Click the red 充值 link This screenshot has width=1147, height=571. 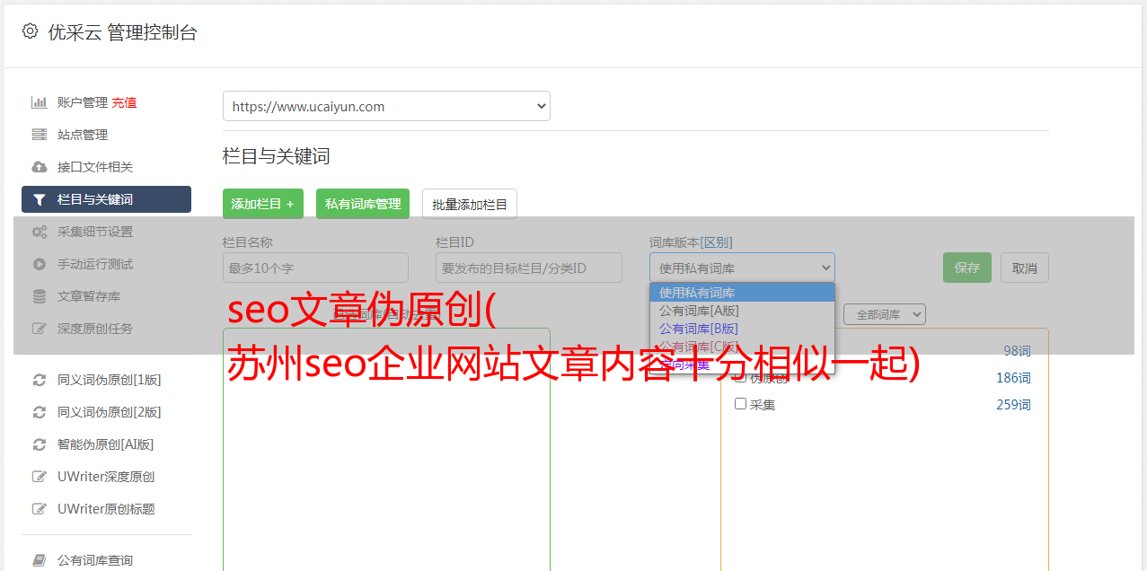(124, 102)
